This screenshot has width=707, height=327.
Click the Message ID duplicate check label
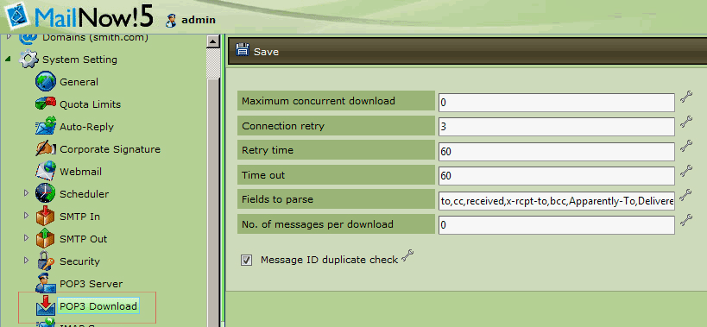(329, 260)
